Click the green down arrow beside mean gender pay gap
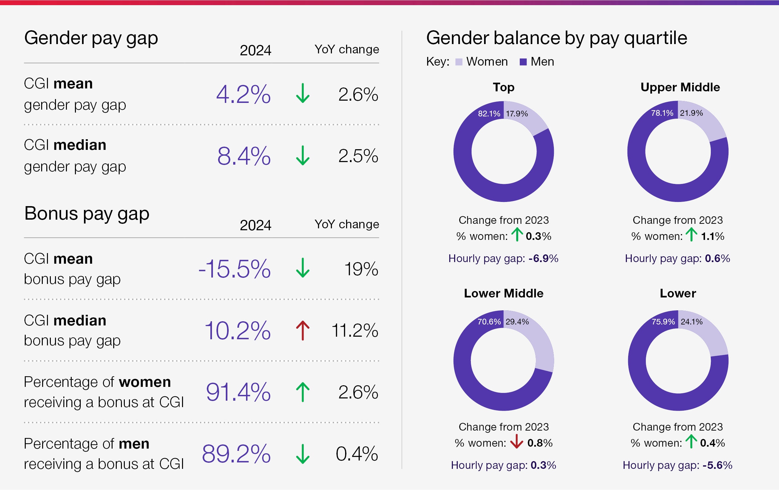 tap(302, 94)
